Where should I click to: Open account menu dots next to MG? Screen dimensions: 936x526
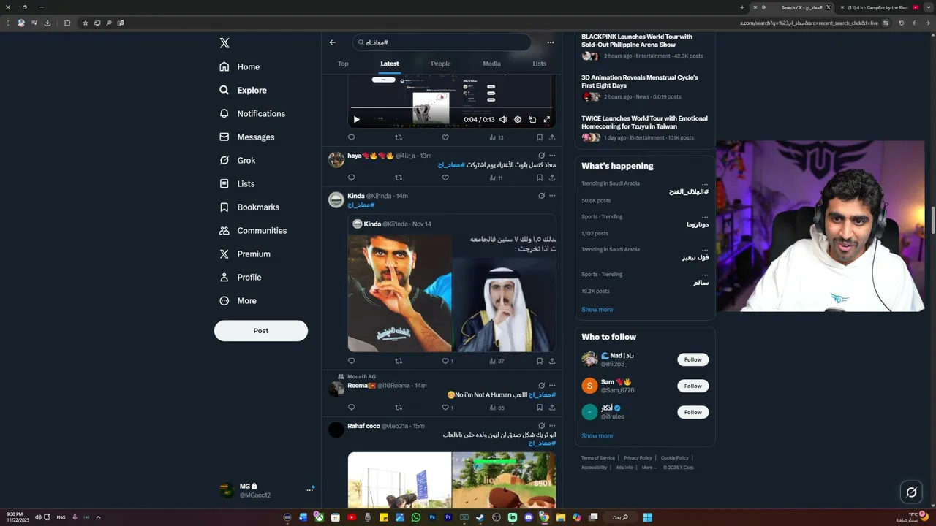[309, 489]
